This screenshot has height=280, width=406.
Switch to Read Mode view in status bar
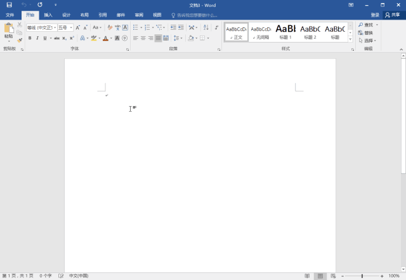(307, 276)
